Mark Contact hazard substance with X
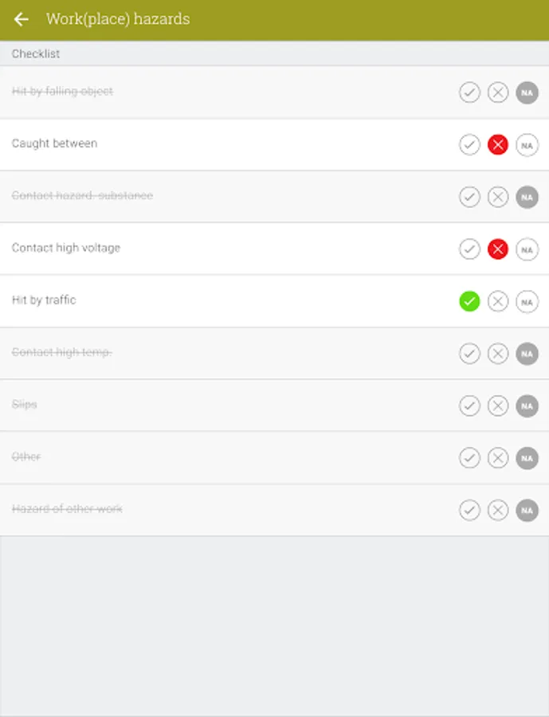The image size is (549, 717). point(498,197)
